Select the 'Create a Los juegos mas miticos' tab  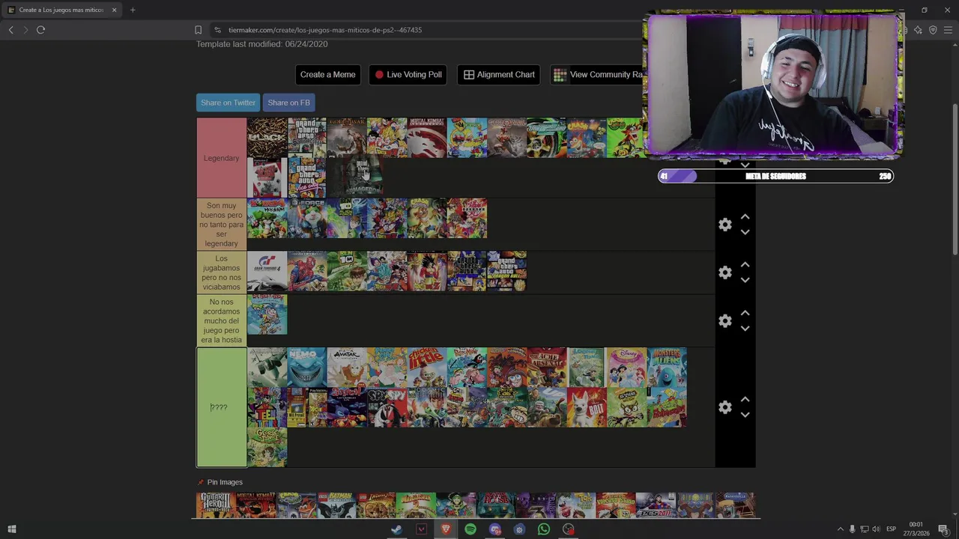pyautogui.click(x=61, y=10)
